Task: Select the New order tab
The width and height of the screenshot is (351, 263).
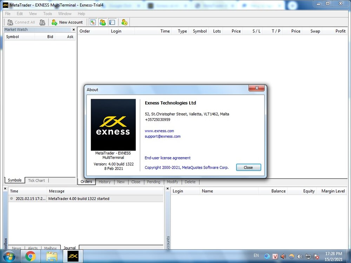Action: pos(121,182)
